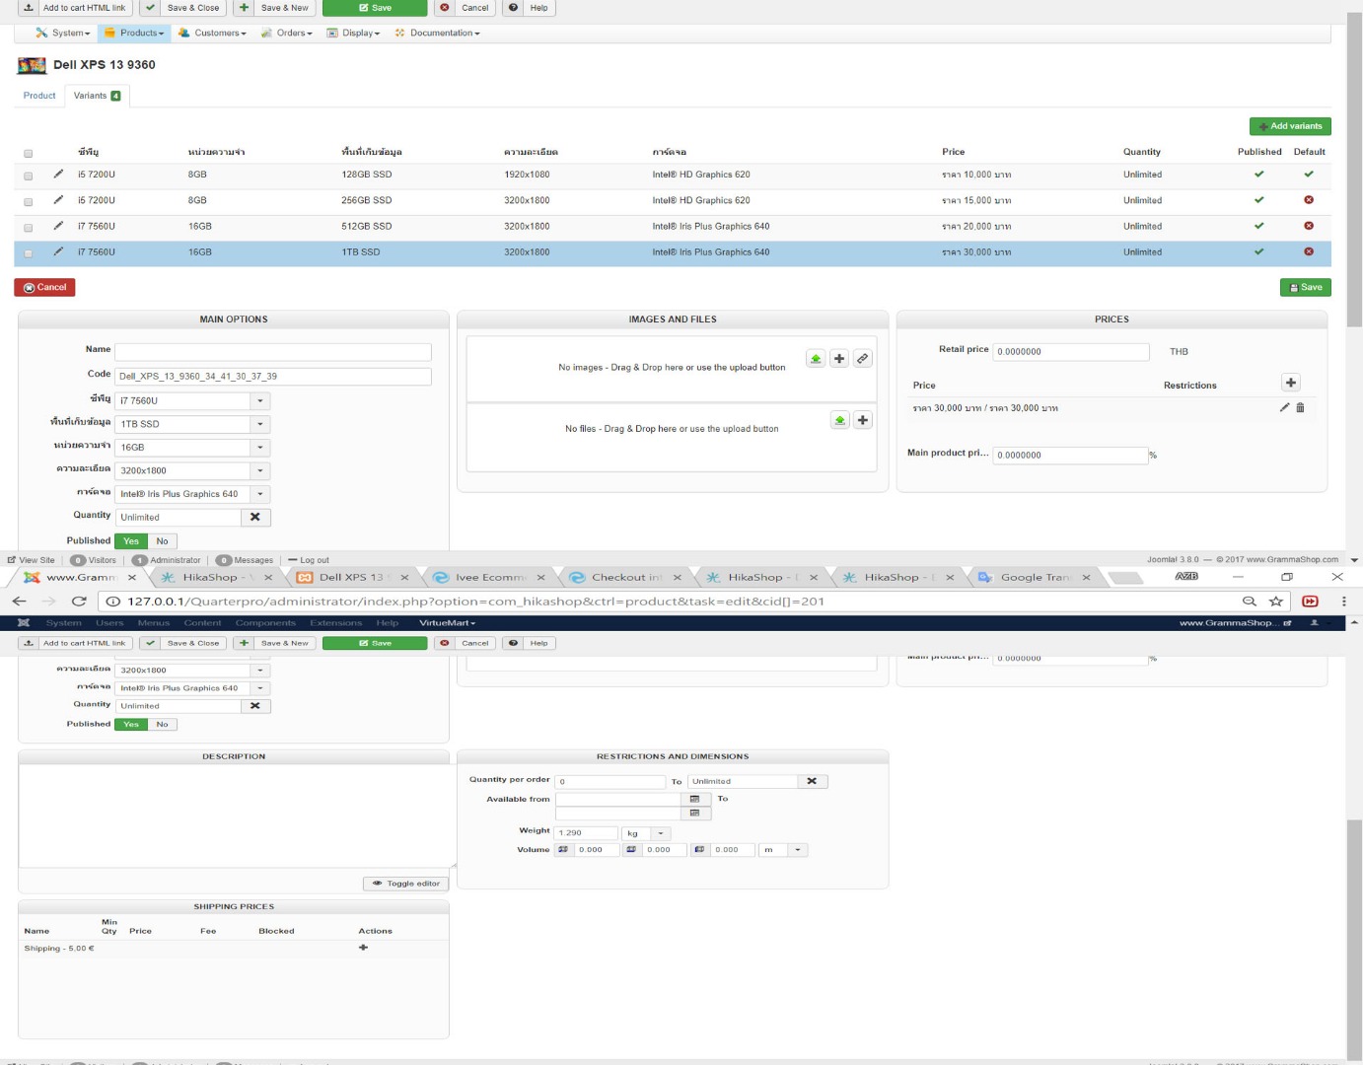Open the www.GrammaShop link in the Joomla bar
This screenshot has height=1065, width=1363.
(x=1235, y=622)
